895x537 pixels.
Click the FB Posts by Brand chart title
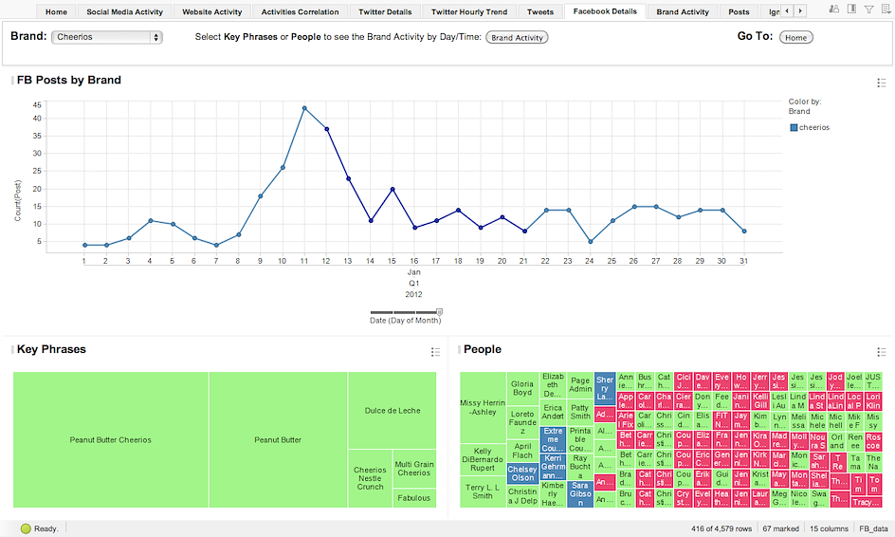click(x=68, y=80)
